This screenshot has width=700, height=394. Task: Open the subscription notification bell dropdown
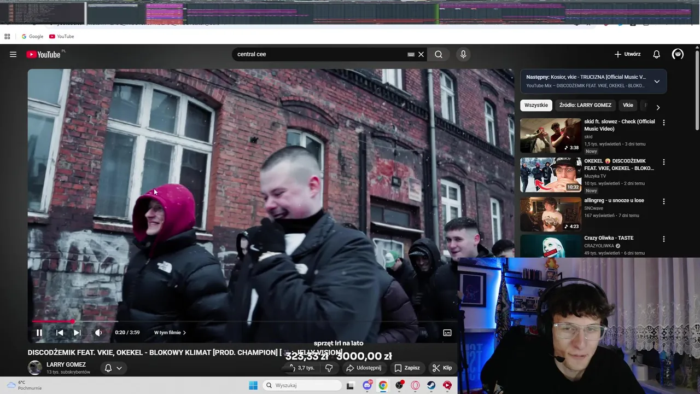(x=113, y=368)
